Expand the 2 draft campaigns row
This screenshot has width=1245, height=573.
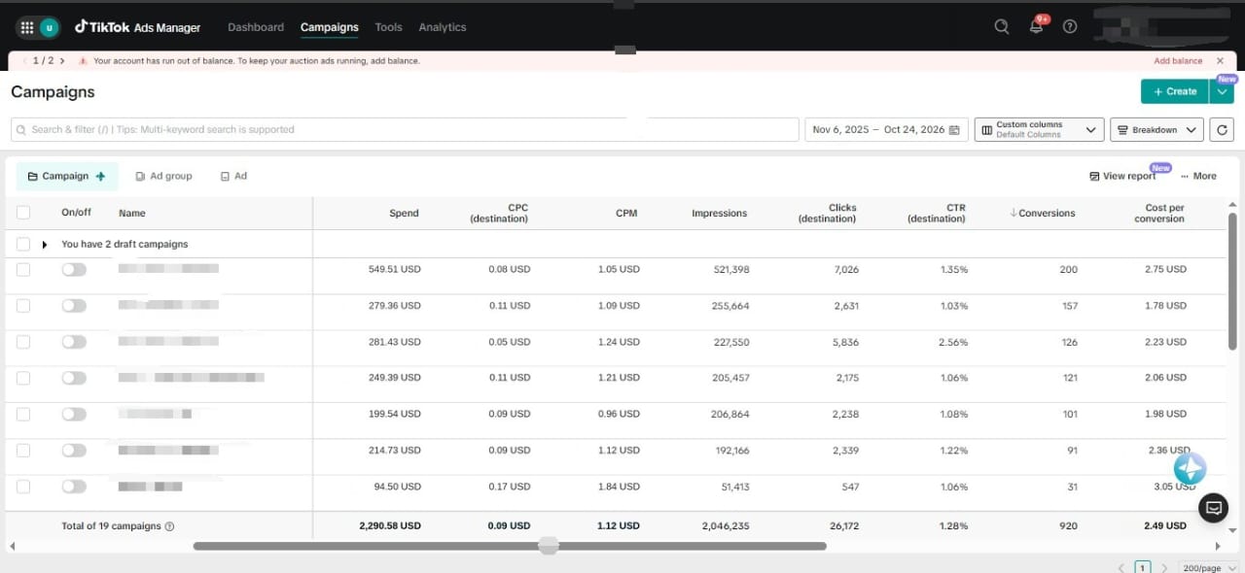point(45,245)
